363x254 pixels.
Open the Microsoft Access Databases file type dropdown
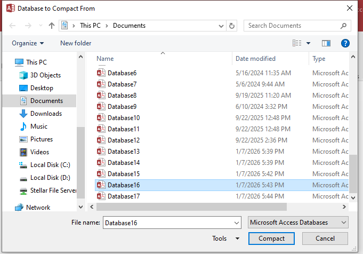pyautogui.click(x=298, y=223)
